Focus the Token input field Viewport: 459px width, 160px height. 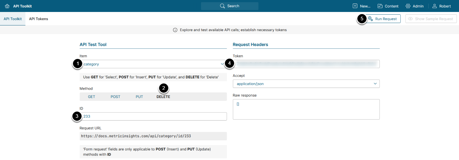point(306,64)
